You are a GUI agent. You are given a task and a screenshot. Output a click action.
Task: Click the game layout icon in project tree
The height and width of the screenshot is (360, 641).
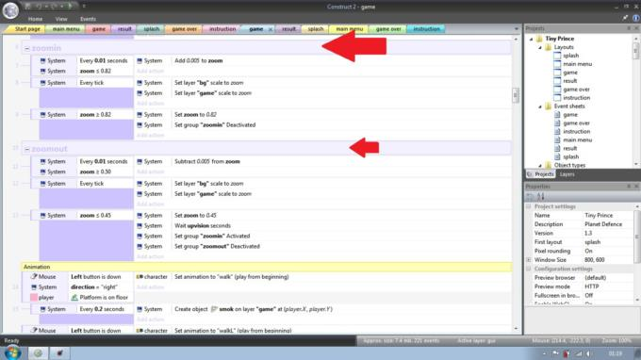(557, 73)
